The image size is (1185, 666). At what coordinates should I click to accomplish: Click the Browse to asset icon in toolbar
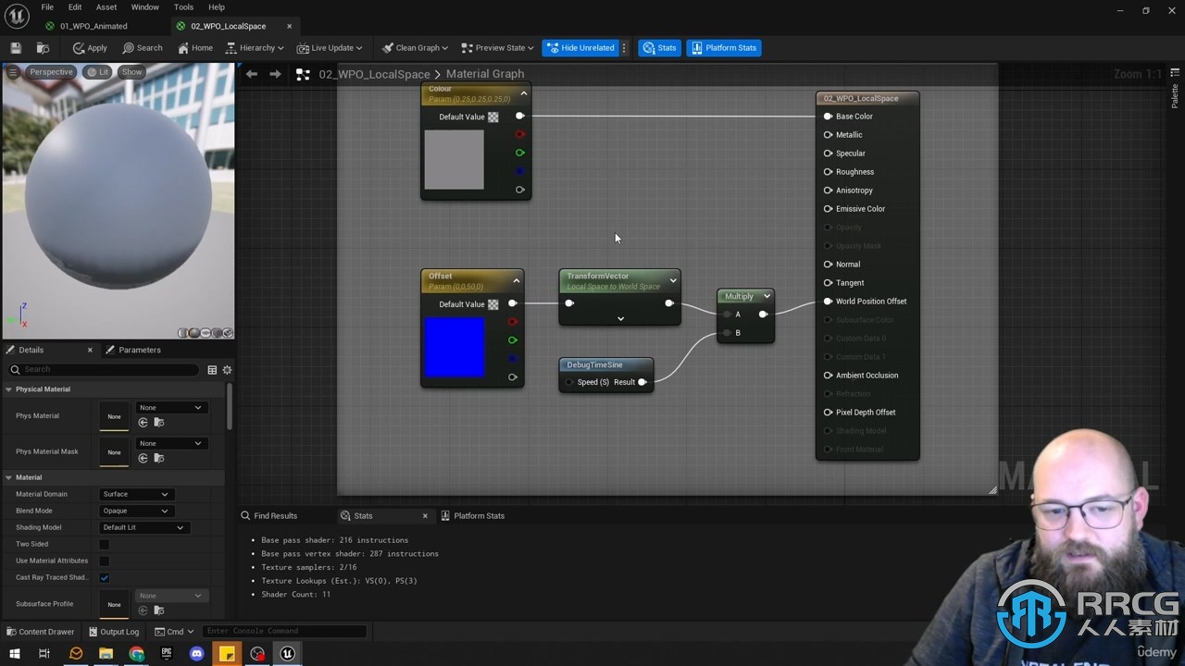tap(43, 48)
